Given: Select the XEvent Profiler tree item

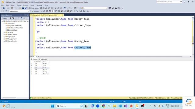Looking at the screenshot, I should coord(12,41).
